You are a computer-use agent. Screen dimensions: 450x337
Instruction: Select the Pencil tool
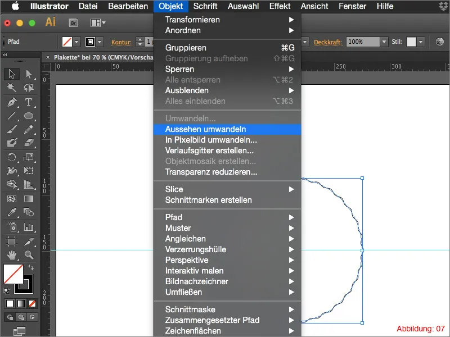(x=29, y=130)
